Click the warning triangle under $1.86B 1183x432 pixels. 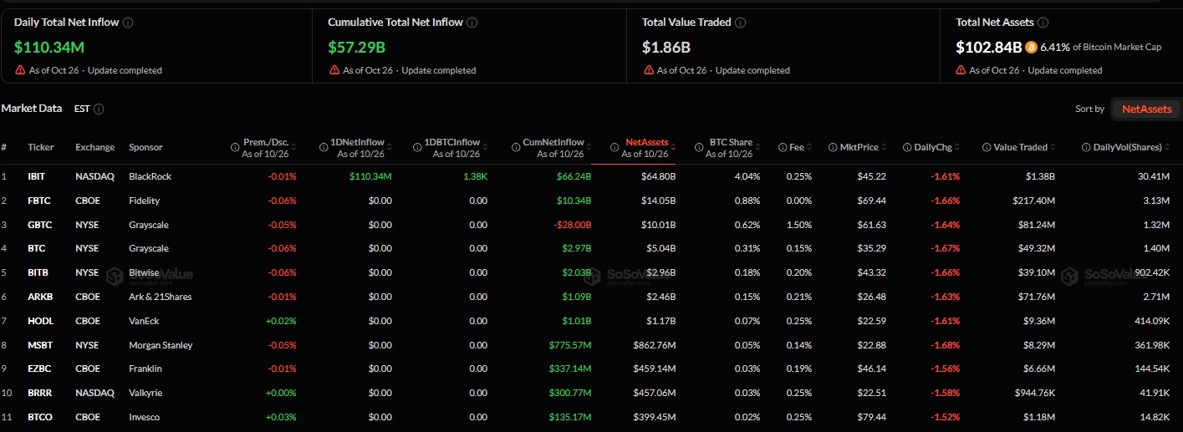pos(648,70)
